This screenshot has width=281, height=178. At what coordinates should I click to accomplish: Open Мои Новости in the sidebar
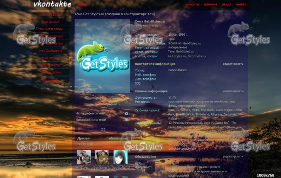[51, 65]
